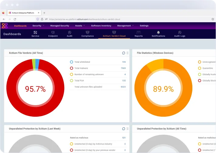Click the 4 remaining unknown count
The height and width of the screenshot is (153, 216).
(125, 75)
